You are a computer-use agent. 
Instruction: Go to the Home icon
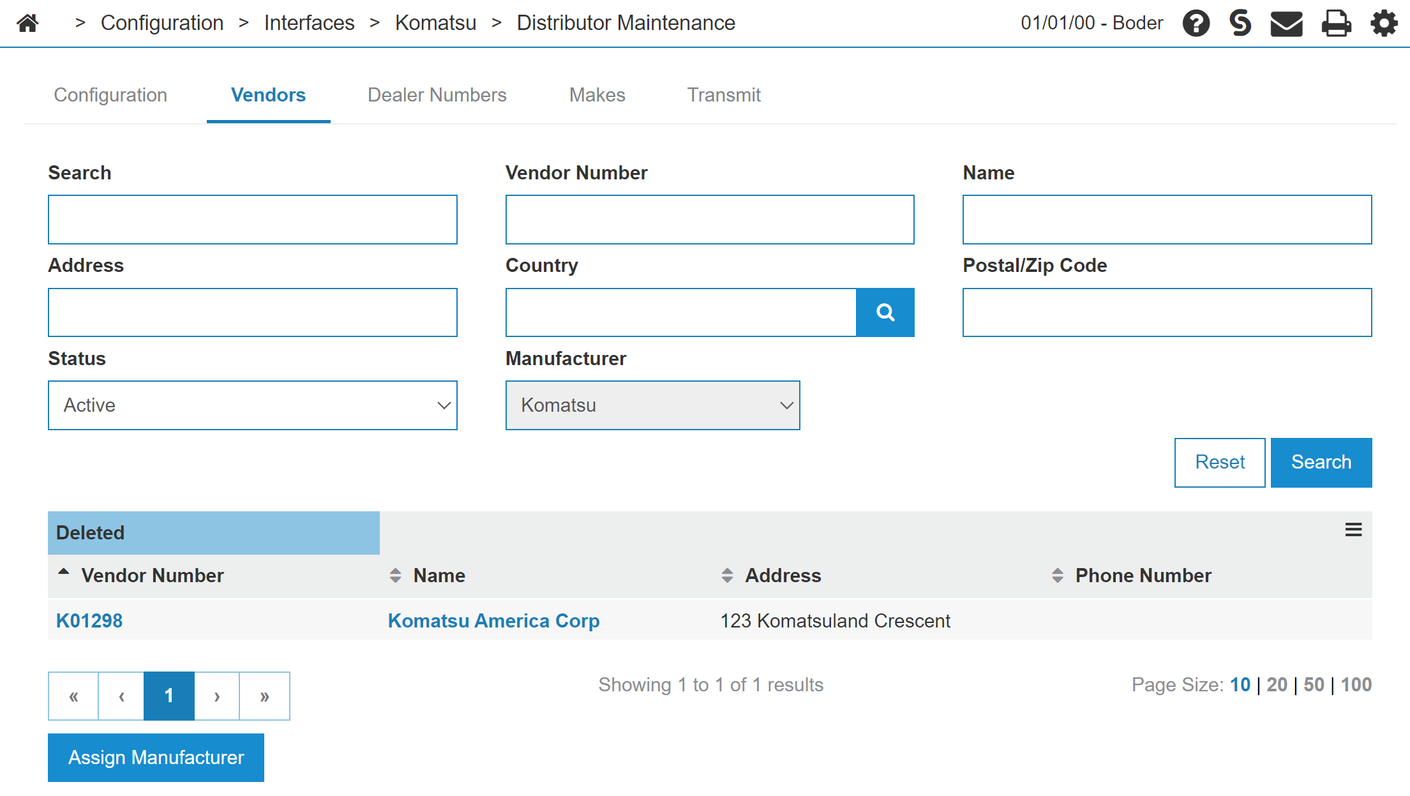point(27,24)
